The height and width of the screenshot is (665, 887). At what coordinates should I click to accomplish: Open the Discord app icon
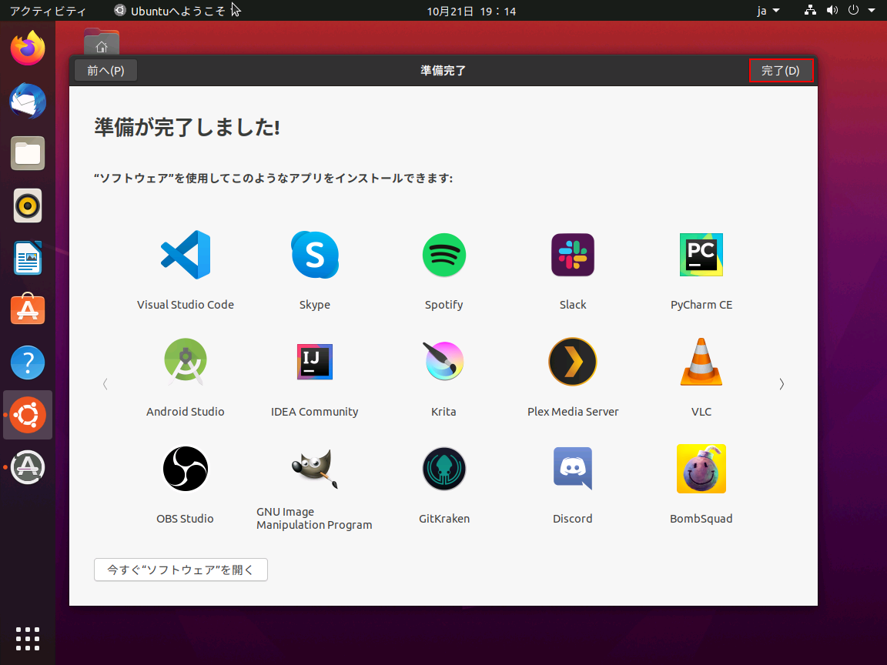573,468
